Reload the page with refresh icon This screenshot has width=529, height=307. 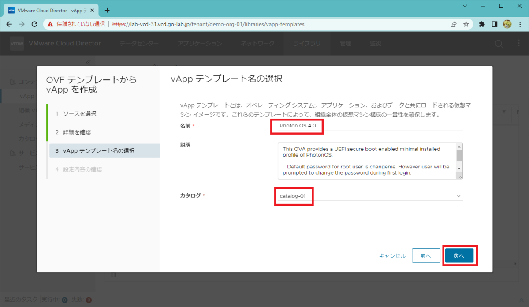35,24
